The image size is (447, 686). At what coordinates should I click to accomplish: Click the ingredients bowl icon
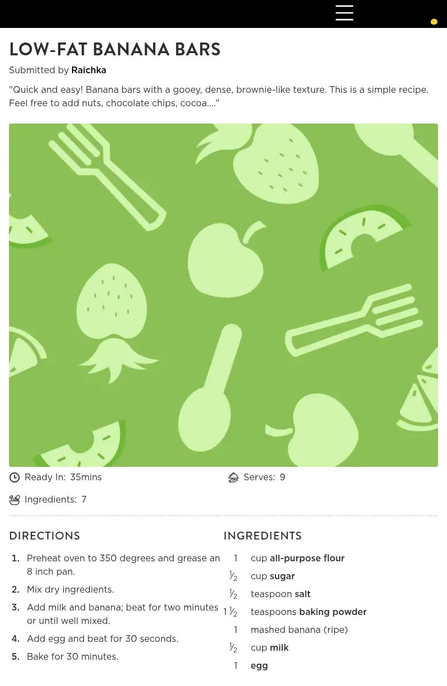coord(15,500)
